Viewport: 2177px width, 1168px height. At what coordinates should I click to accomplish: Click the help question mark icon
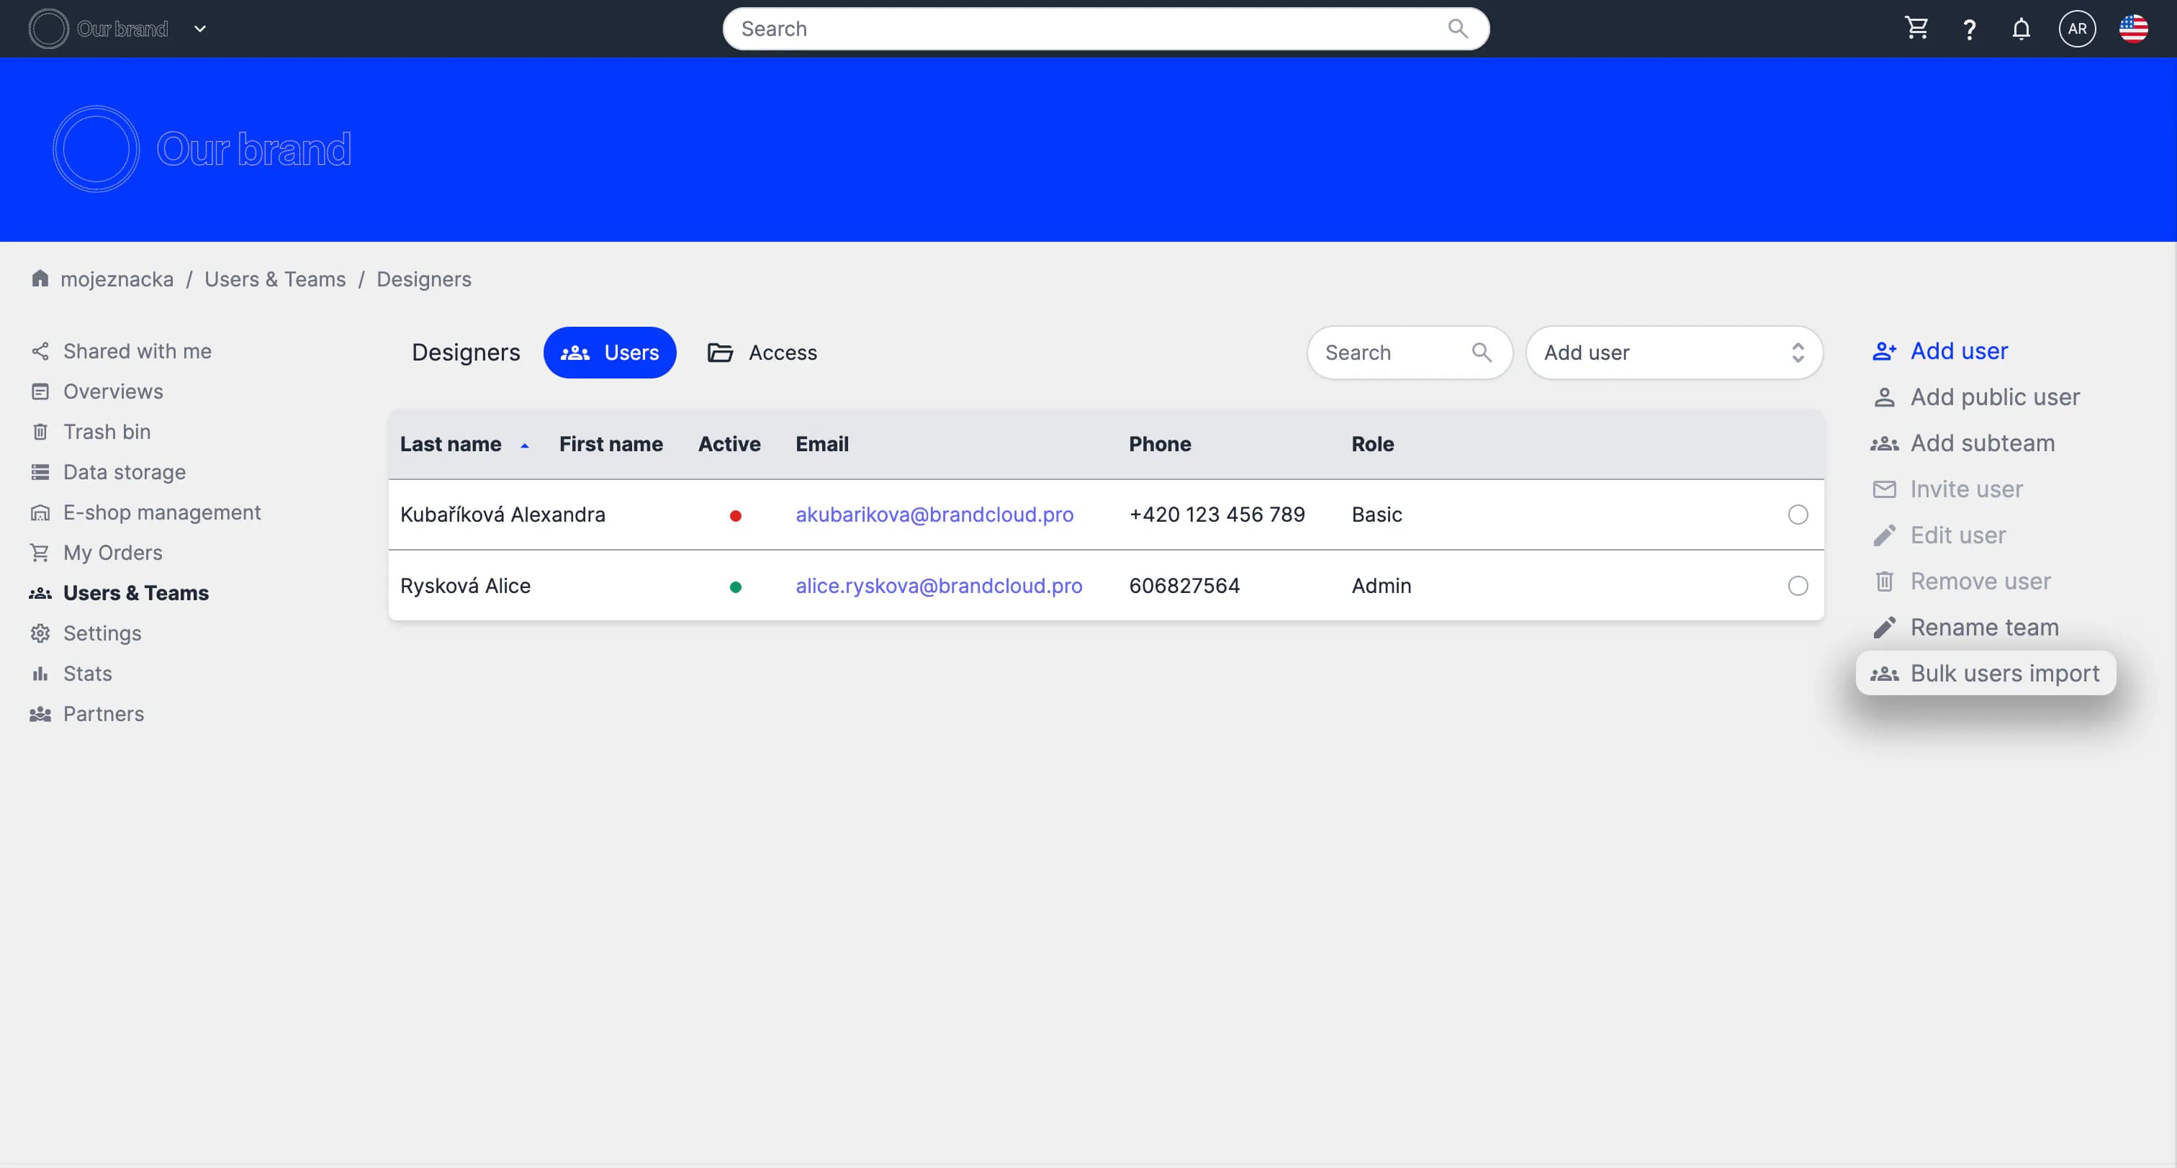(x=1969, y=30)
